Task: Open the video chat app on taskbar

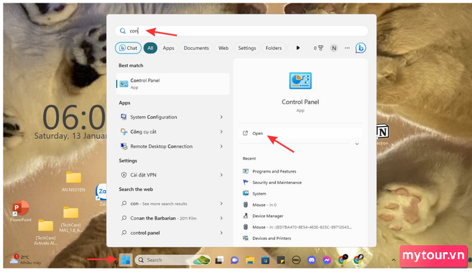Action: pyautogui.click(x=235, y=260)
